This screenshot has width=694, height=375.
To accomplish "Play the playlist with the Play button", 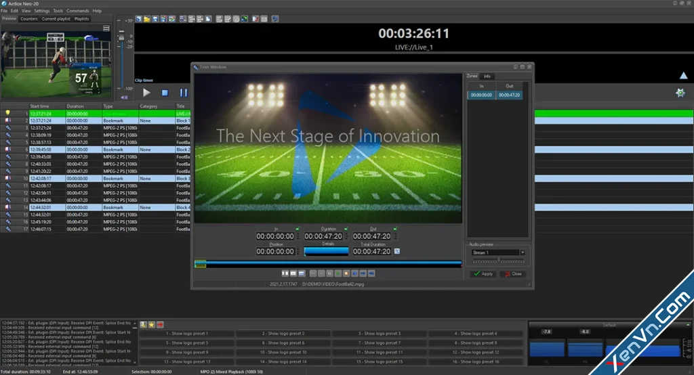I will [146, 93].
